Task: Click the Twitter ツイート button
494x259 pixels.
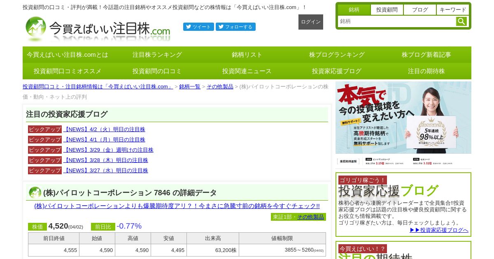Action: tap(198, 27)
